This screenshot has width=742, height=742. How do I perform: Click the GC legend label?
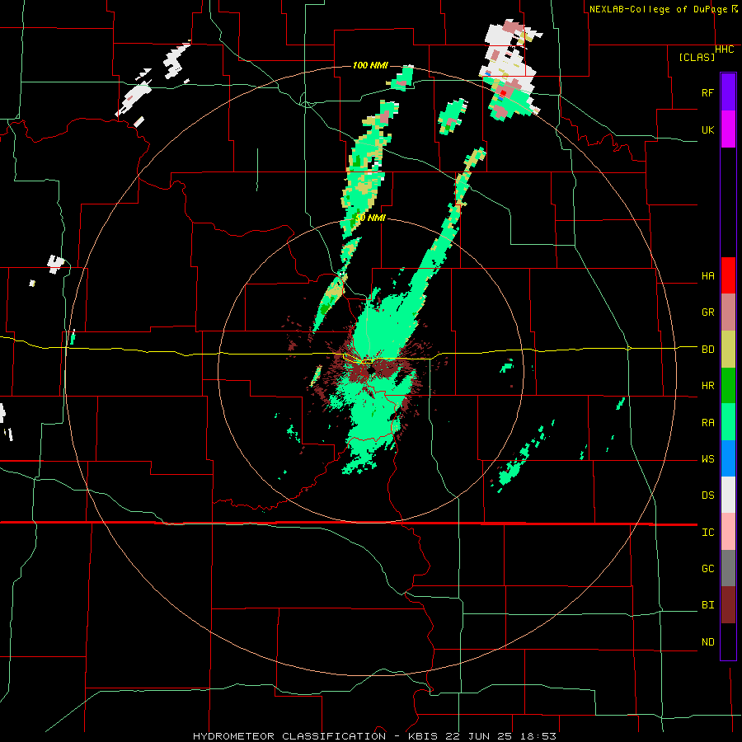[708, 569]
